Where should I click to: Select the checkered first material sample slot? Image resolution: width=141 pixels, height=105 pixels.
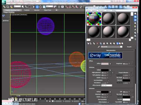pos(94,19)
